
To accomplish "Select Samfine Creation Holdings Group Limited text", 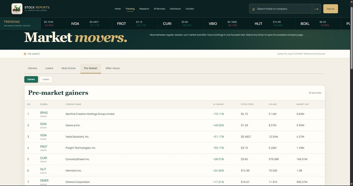I will pyautogui.click(x=90, y=114).
